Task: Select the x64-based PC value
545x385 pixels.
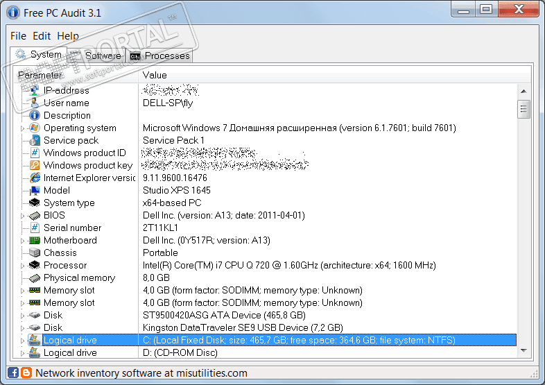Action: [x=172, y=203]
